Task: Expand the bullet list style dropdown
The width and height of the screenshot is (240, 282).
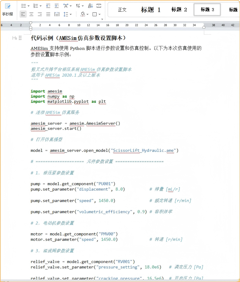Action: (x=29, y=6)
